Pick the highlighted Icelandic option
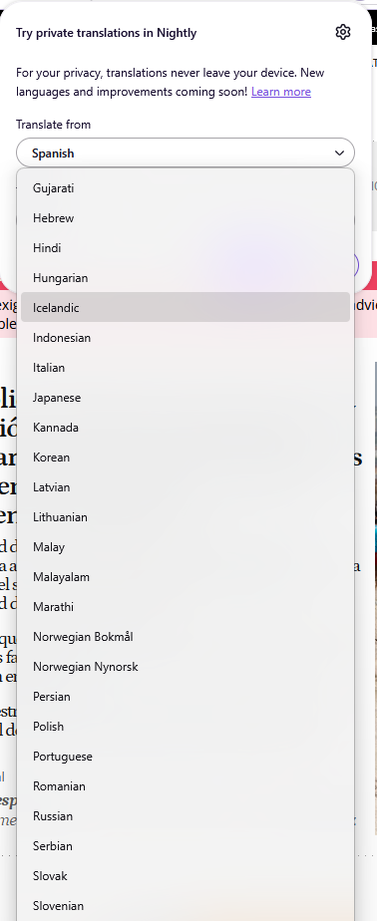 186,307
